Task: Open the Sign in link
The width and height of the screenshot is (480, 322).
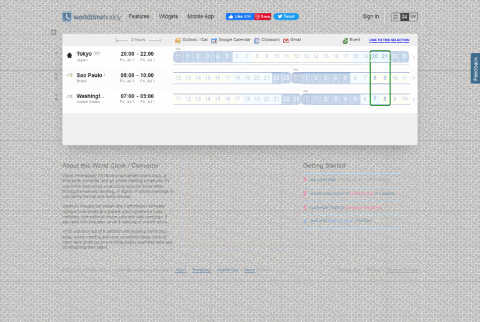Action: pyautogui.click(x=371, y=16)
